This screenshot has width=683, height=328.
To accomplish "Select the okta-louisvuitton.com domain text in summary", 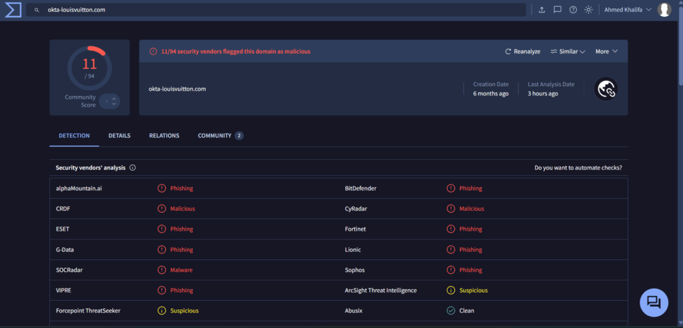I will point(177,89).
